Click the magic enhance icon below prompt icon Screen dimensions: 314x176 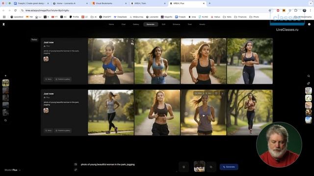[76, 170]
